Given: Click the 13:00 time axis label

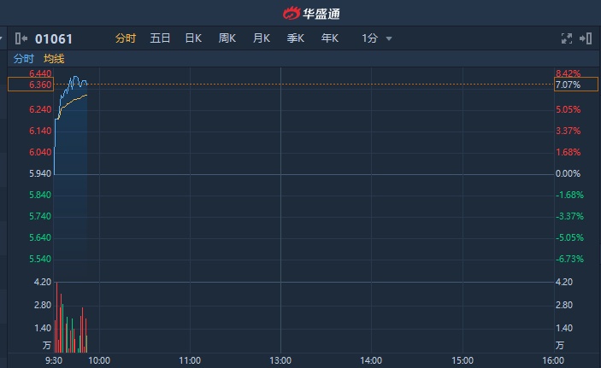Looking at the screenshot, I should click(280, 360).
